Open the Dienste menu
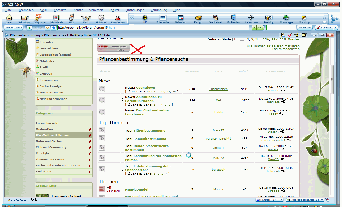 pyautogui.click(x=78, y=10)
